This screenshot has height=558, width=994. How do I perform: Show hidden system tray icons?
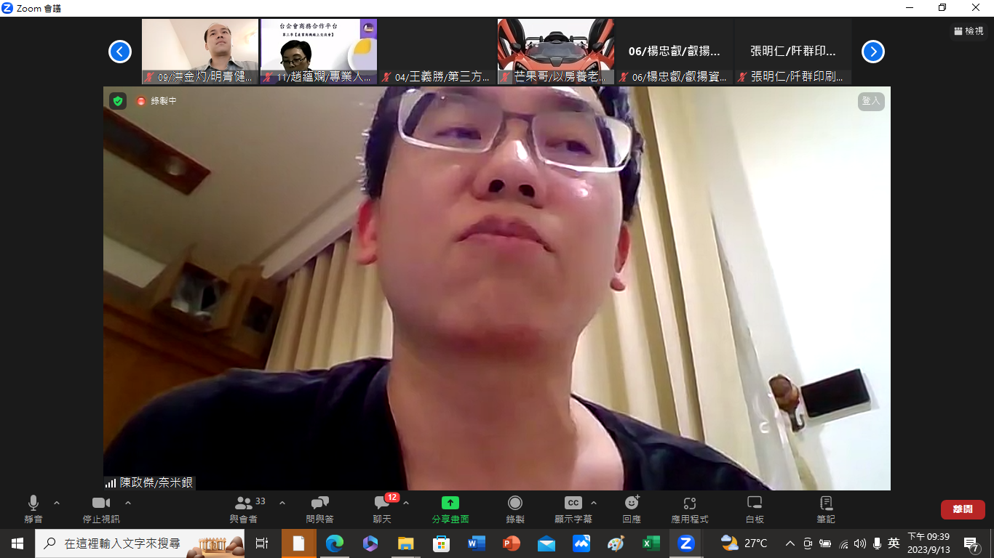click(790, 543)
